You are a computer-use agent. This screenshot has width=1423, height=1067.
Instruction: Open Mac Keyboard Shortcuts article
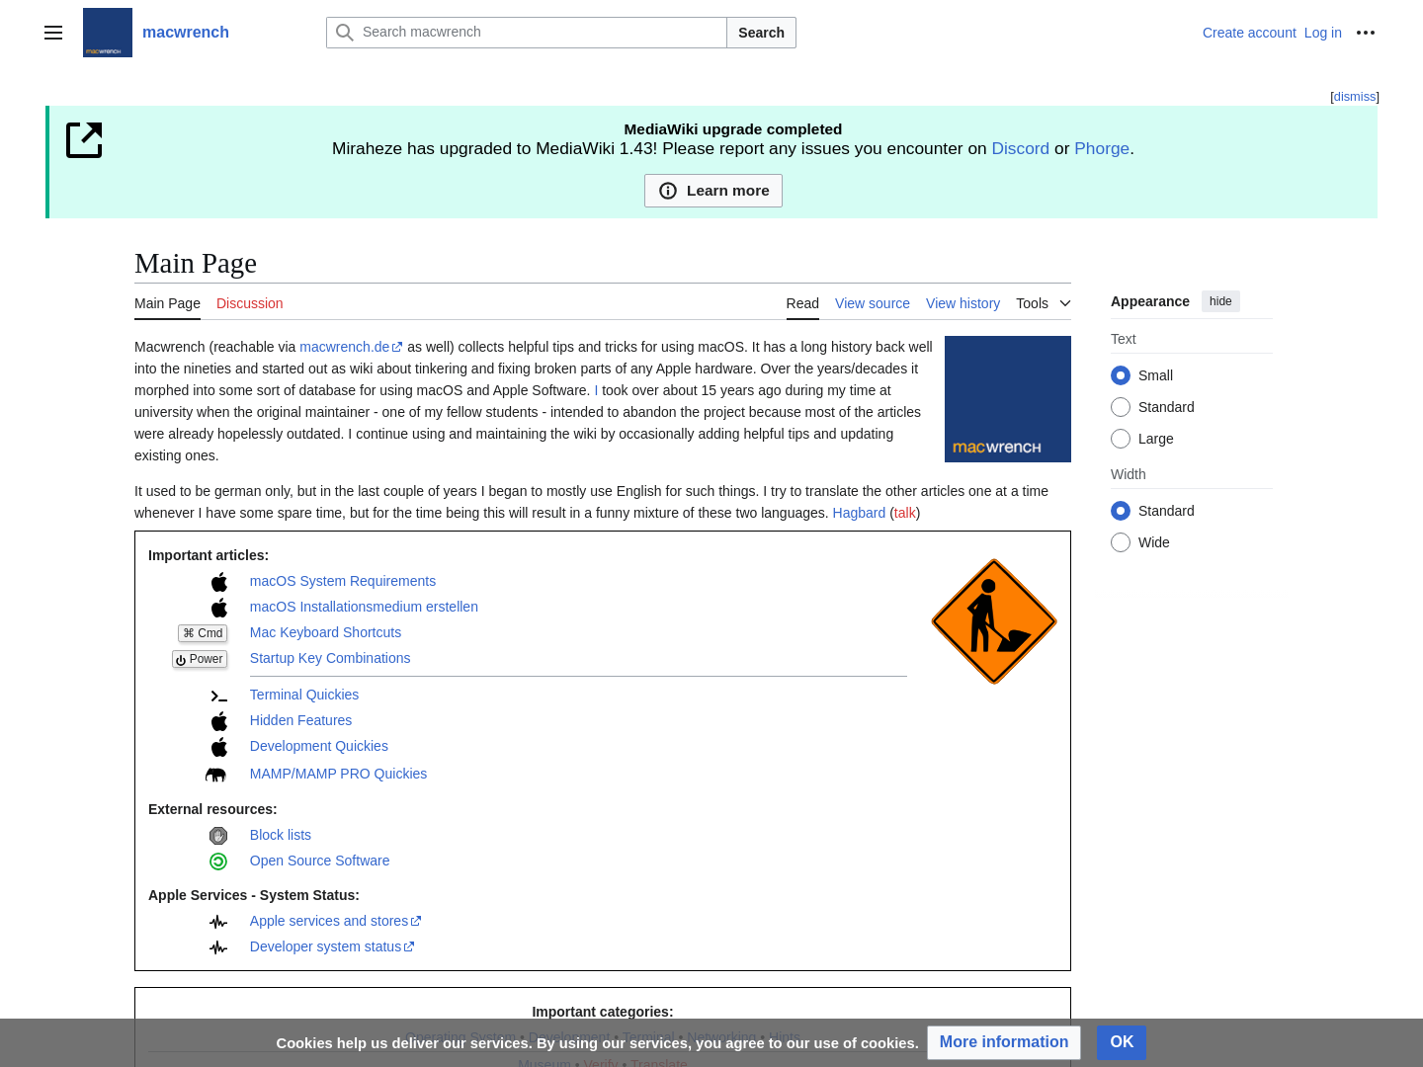click(x=325, y=632)
